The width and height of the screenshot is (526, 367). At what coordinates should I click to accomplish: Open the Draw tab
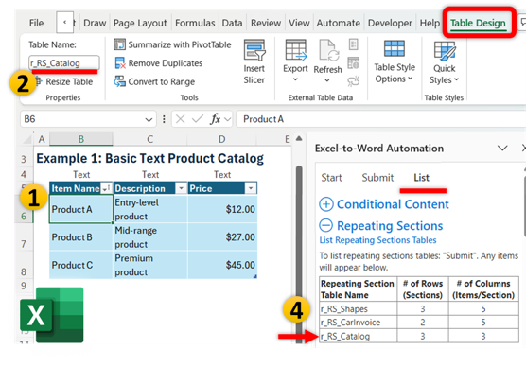(95, 23)
